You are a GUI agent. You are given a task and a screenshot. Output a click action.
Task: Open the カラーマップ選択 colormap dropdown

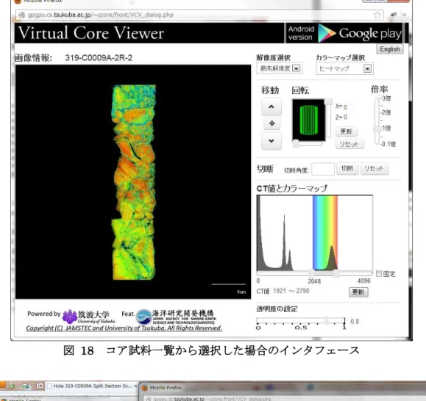coord(344,68)
